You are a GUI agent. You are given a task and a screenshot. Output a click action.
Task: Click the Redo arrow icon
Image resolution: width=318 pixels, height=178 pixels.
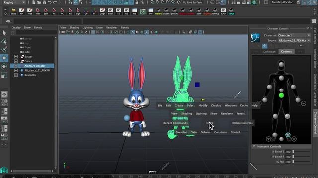pyautogui.click(x=55, y=2)
